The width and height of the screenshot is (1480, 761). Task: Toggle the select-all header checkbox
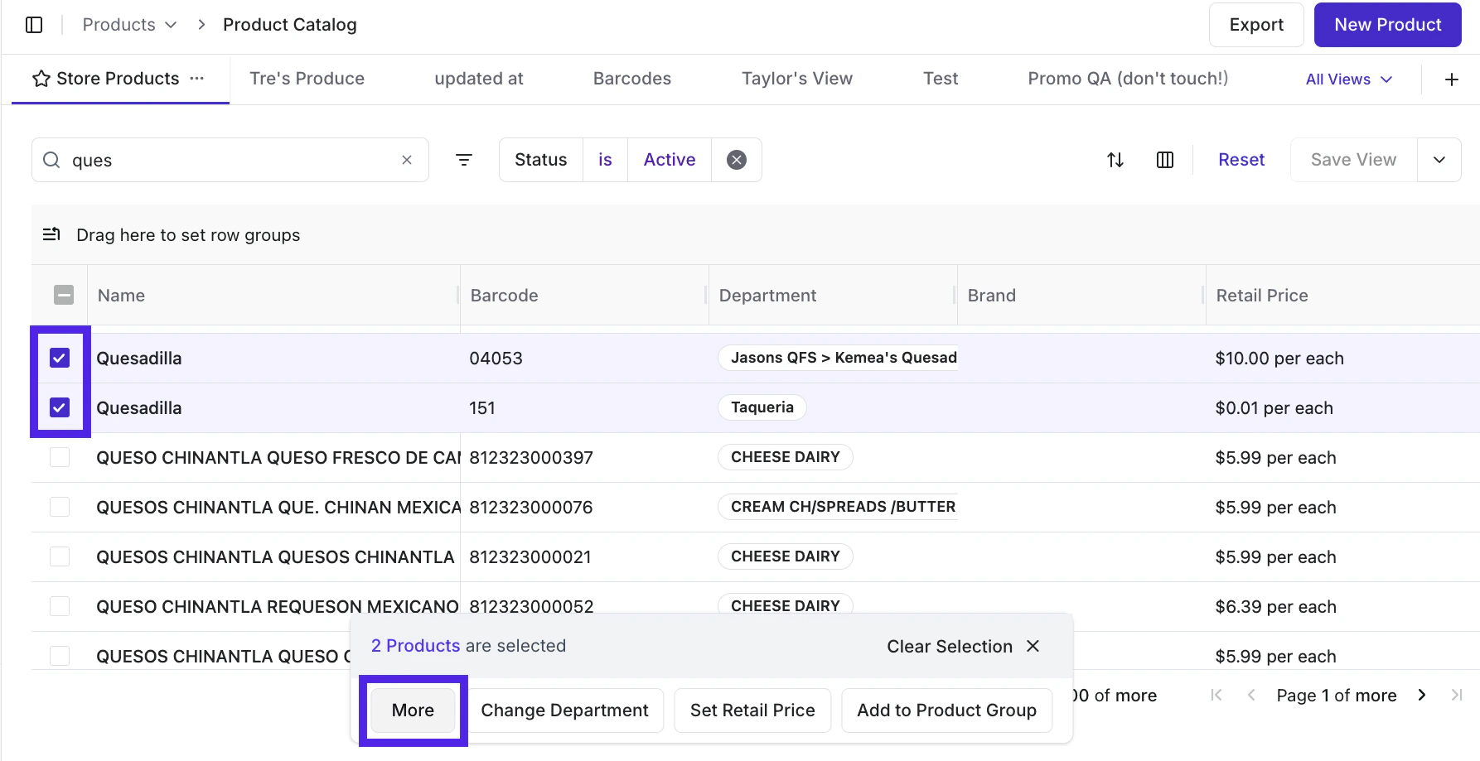[x=64, y=295]
